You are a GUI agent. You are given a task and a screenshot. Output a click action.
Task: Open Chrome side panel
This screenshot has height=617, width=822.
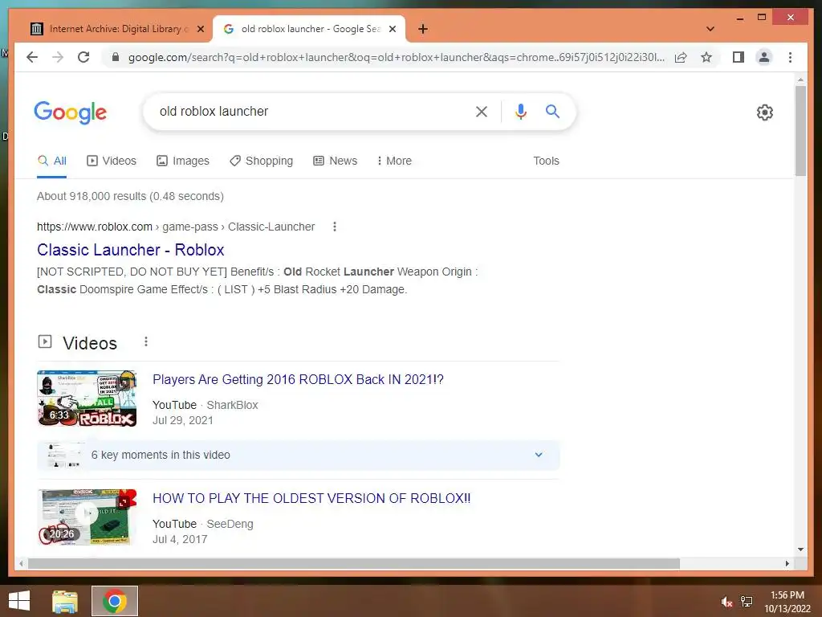[739, 57]
